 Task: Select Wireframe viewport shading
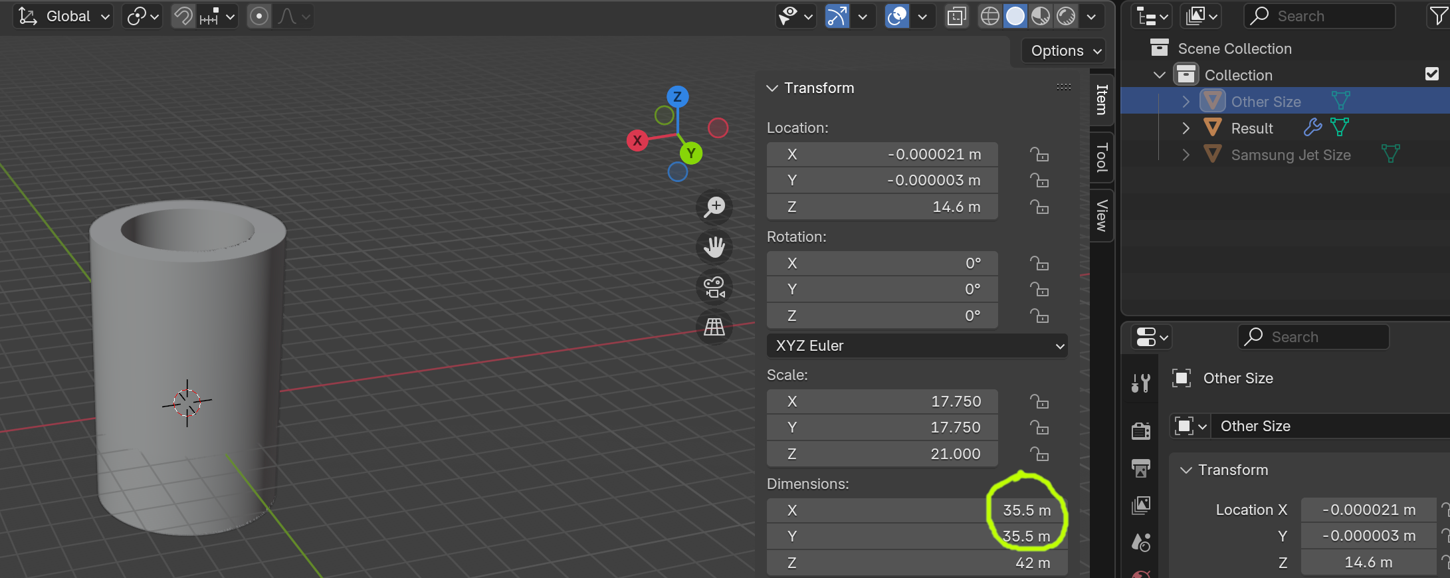(x=989, y=16)
